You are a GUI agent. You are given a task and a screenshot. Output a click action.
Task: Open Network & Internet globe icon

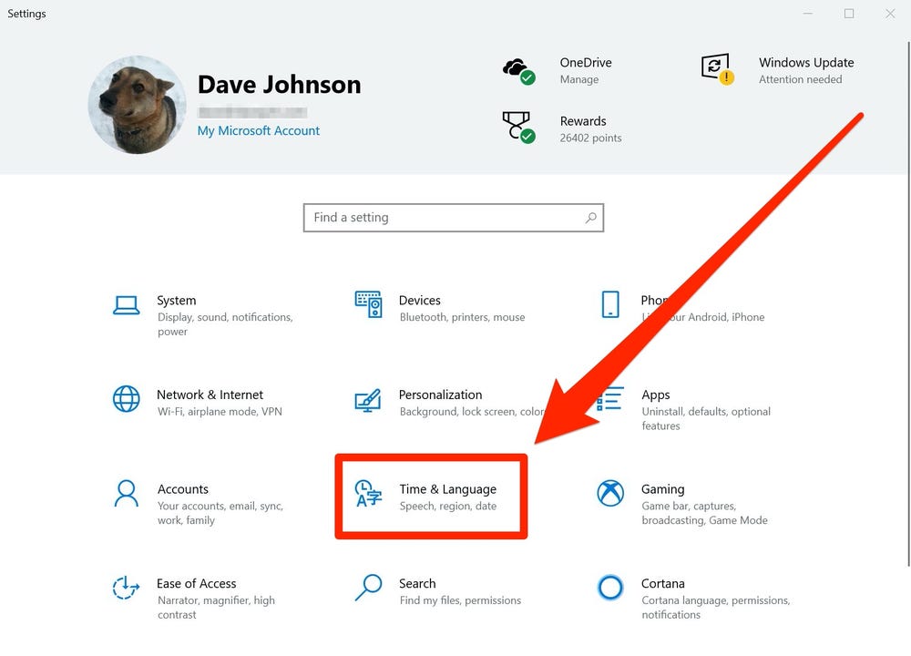coord(126,399)
